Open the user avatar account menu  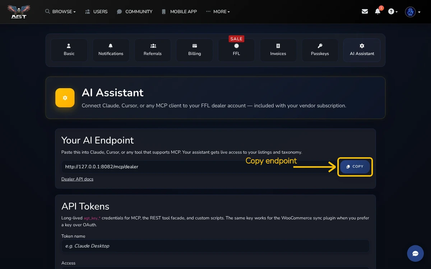tap(413, 12)
